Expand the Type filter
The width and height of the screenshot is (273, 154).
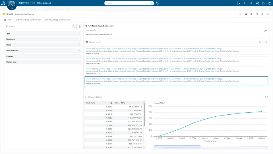click(x=43, y=34)
